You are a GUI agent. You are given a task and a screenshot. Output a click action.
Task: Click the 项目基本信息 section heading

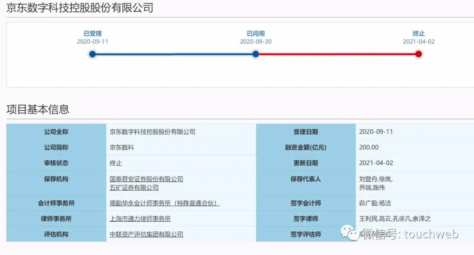[38, 109]
